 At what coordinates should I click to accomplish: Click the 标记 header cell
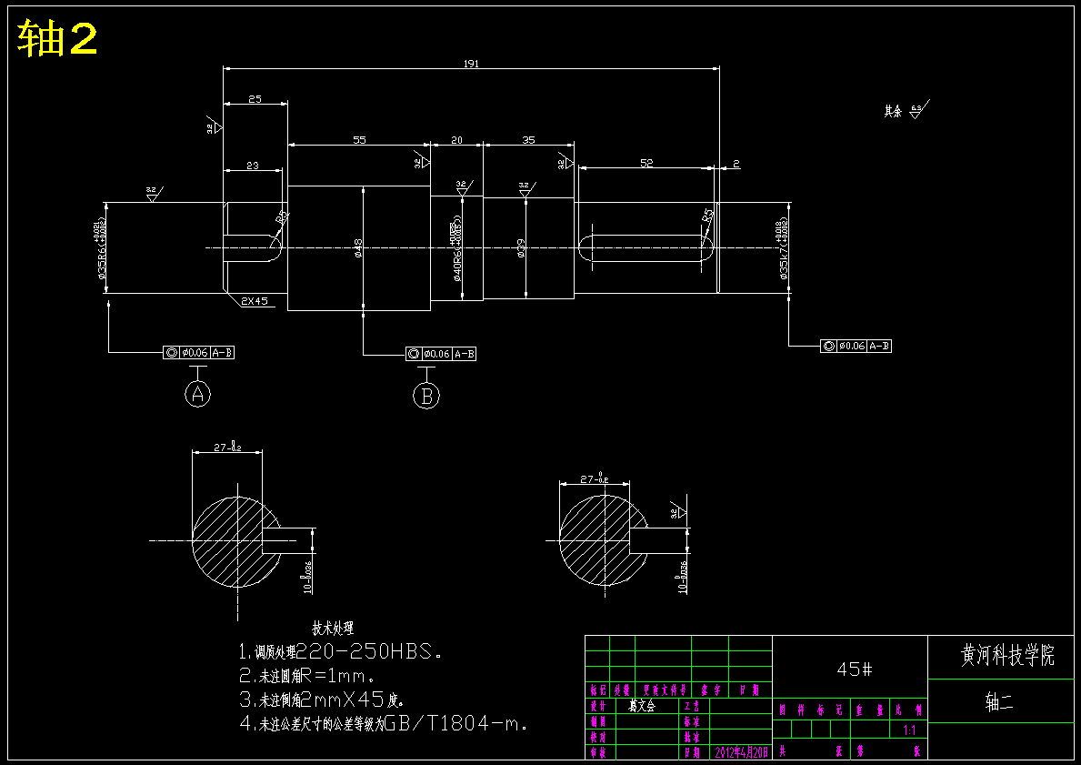[597, 690]
